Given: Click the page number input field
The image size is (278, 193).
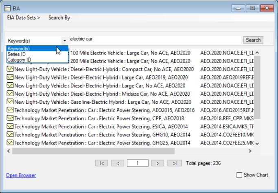Looking at the screenshot, I should pyautogui.click(x=137, y=163).
